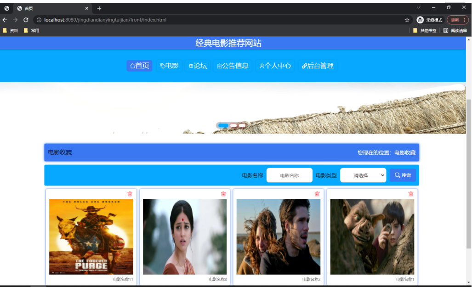Image resolution: width=472 pixels, height=287 pixels.
Task: Open 电影名称2 movie thumbnail
Action: [279, 236]
